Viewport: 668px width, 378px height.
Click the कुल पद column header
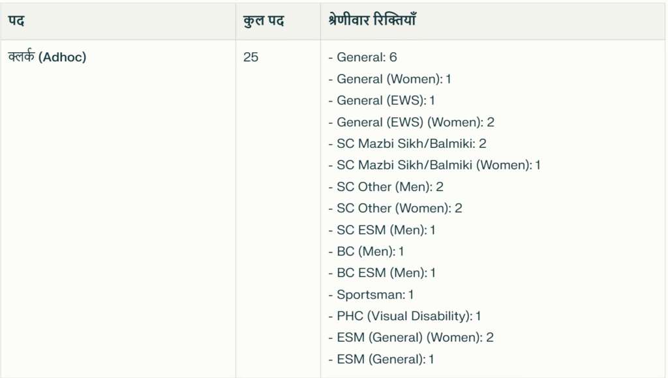point(264,21)
